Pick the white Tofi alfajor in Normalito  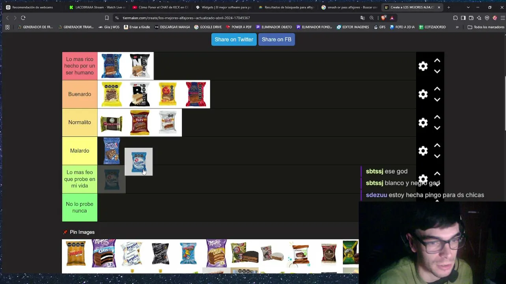(168, 122)
